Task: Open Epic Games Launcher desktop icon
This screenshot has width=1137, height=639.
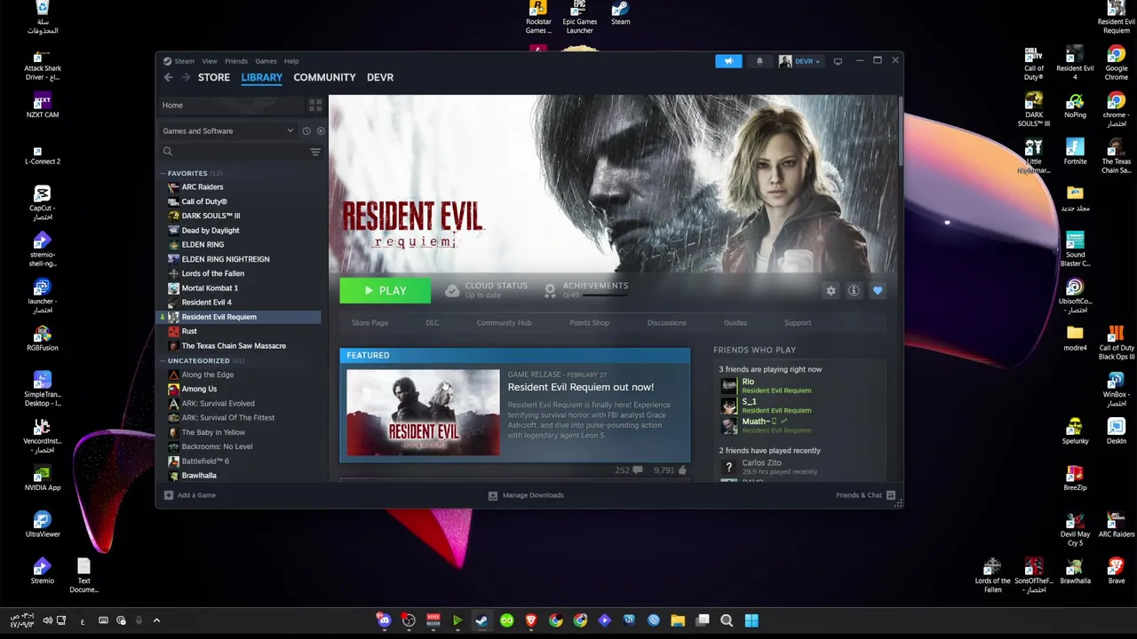Action: (x=579, y=17)
